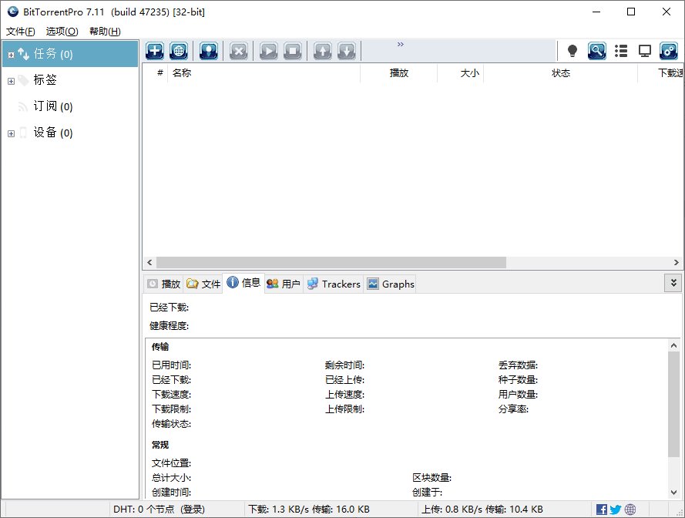
Task: Click the Remove torrent X icon
Action: (239, 51)
